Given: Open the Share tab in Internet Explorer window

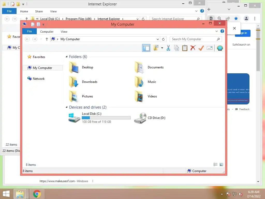Looking at the screenshot, I should (39, 11).
